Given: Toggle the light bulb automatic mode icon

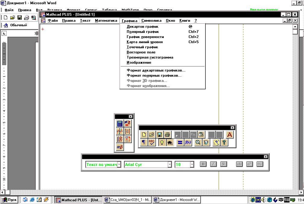Looking at the screenshot, I should (x=162, y=142).
